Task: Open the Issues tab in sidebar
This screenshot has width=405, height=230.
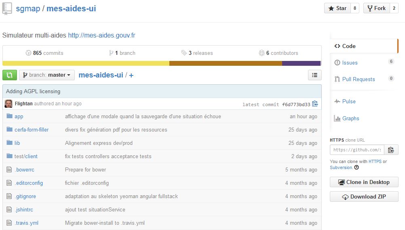Action: coord(350,63)
